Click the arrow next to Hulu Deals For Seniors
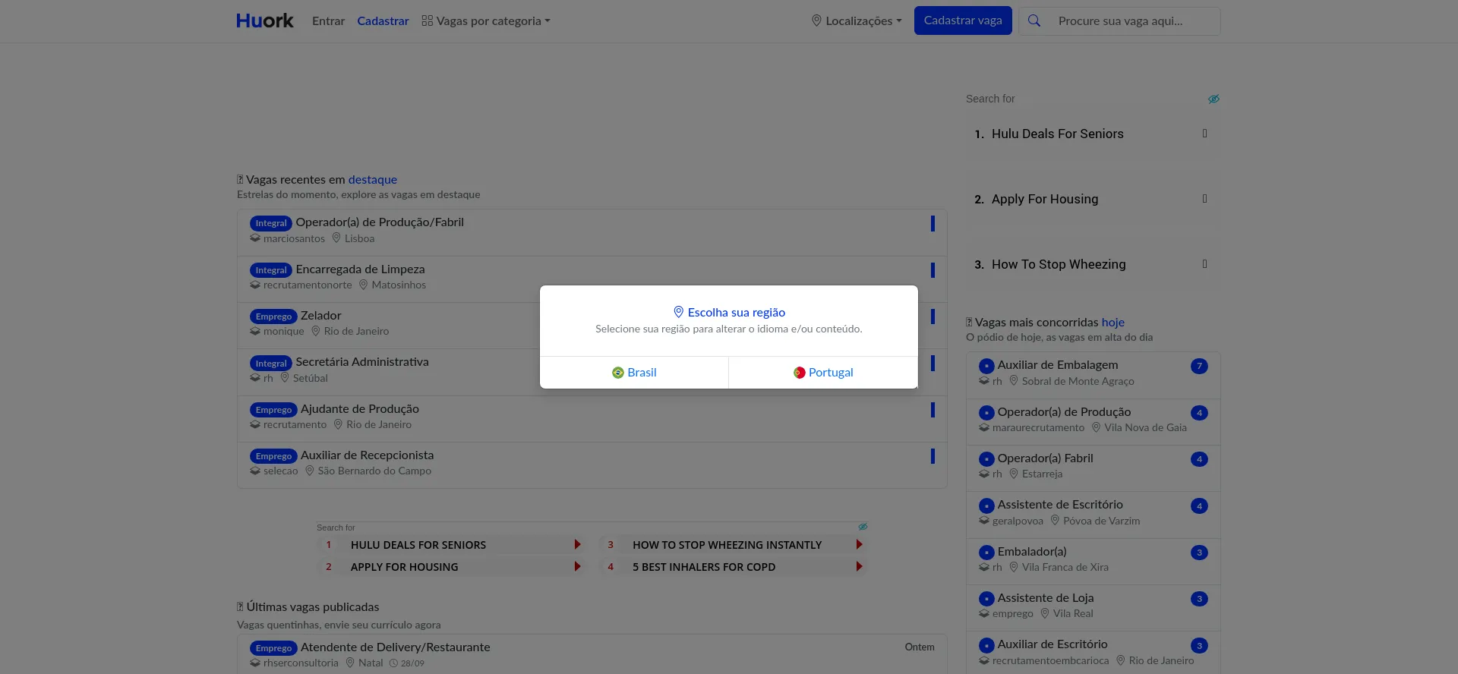 (1205, 134)
